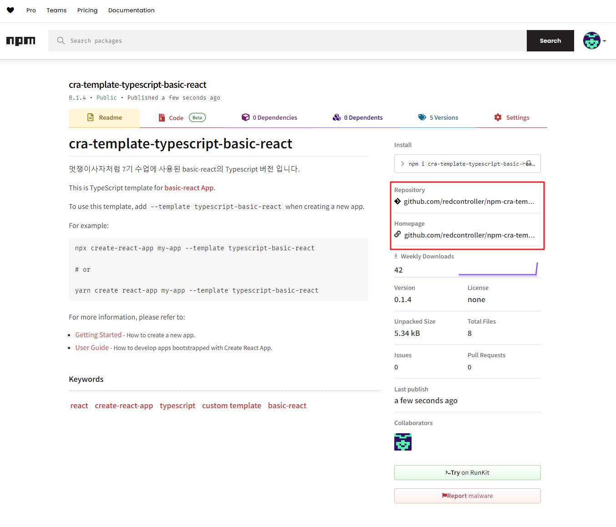This screenshot has width=616, height=527.
Task: Click the 'yarn create react-app' code line
Action: pos(197,290)
